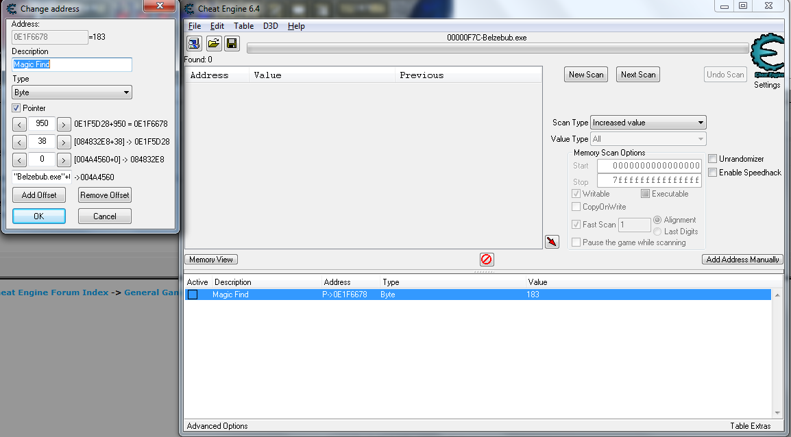This screenshot has width=791, height=437.
Task: Enable the Unrandomizer checkbox
Action: click(x=712, y=159)
